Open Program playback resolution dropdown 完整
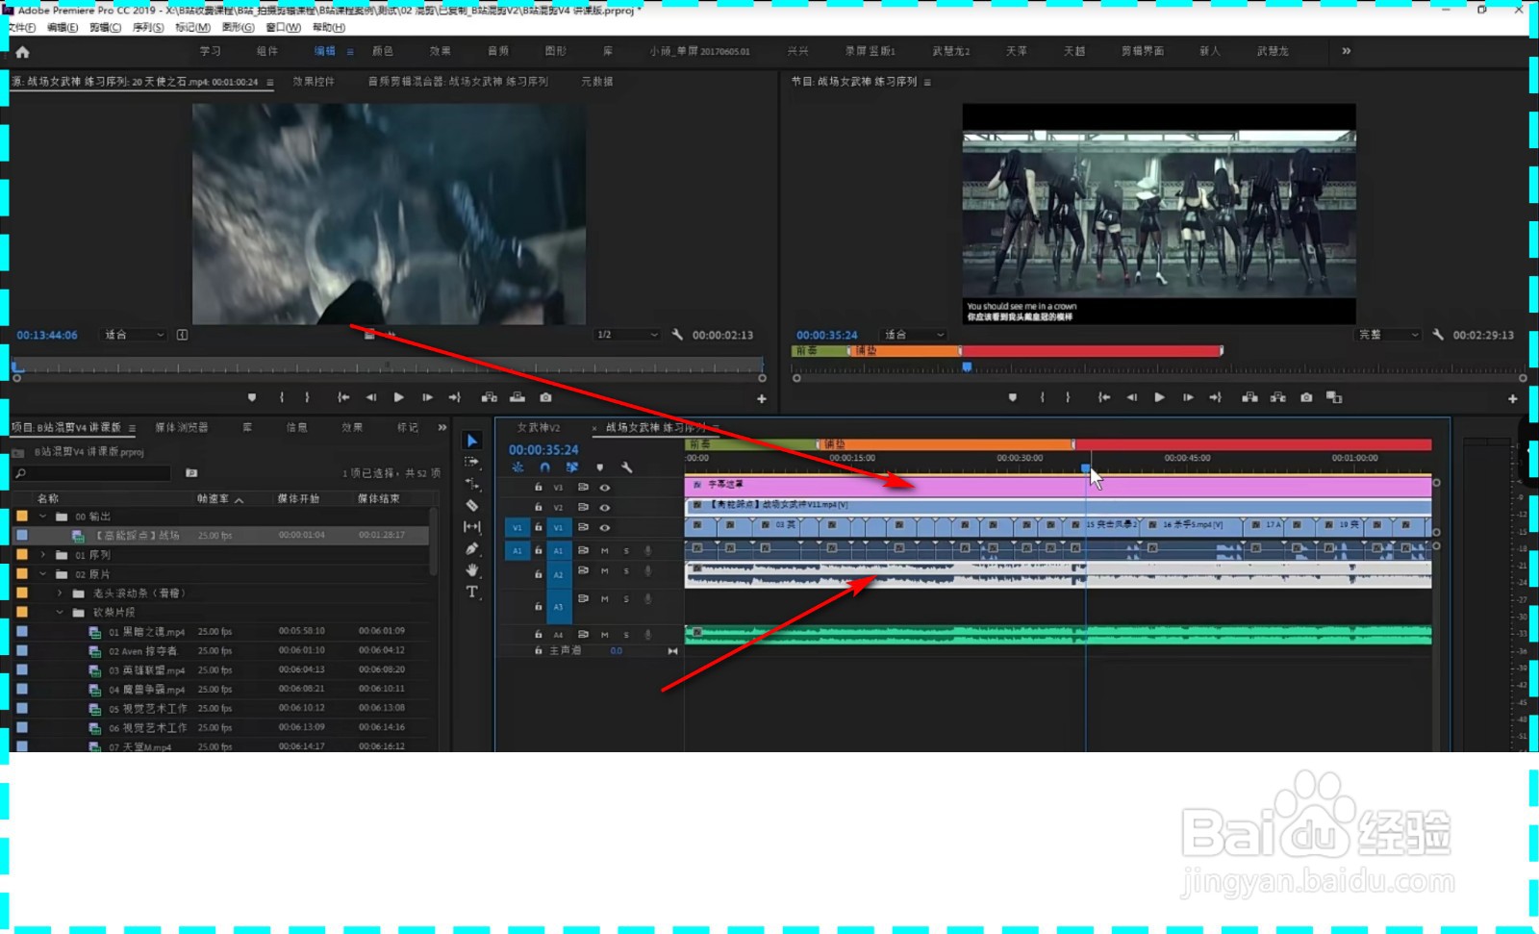Screen dimensions: 1539x934 pos(1388,335)
